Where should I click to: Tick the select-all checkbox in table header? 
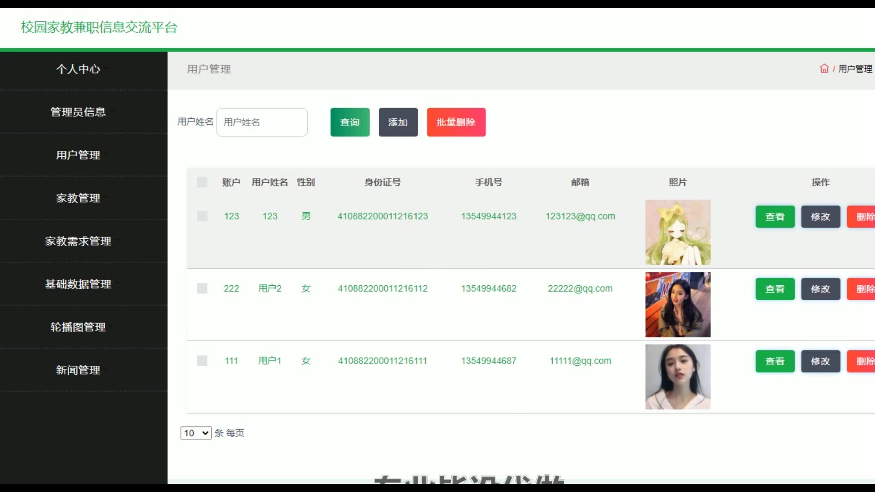(202, 182)
